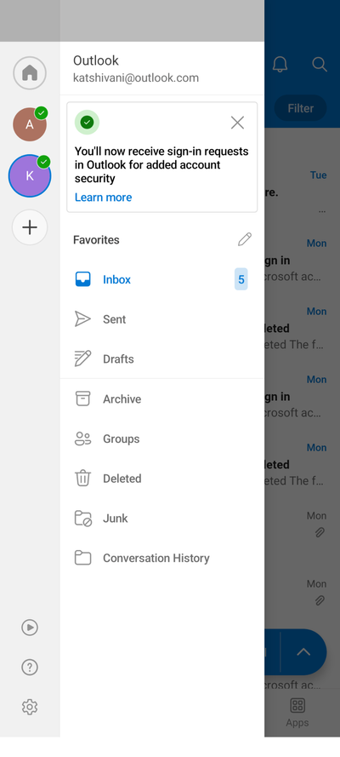Image resolution: width=340 pixels, height=757 pixels.
Task: Tap the home icon in account rail
Action: pos(30,73)
